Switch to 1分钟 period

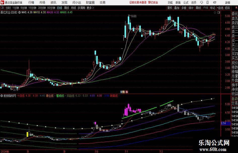click(x=16, y=8)
